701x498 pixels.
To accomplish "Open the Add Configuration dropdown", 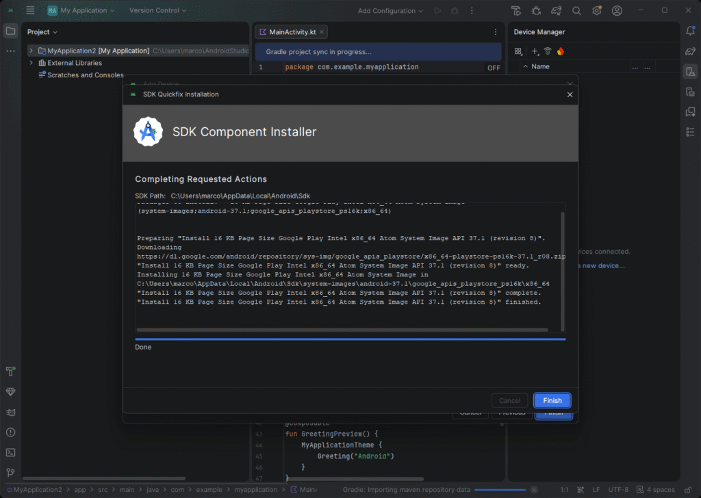I will pos(390,11).
